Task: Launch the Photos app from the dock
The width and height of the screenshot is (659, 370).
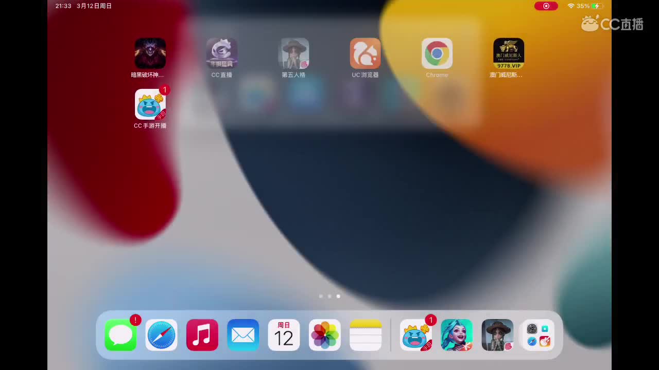Action: [325, 335]
